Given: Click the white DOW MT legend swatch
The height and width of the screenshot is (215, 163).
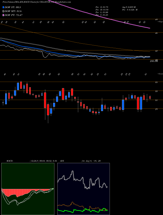Looking at the screenshot, I should pyautogui.click(x=3, y=11).
